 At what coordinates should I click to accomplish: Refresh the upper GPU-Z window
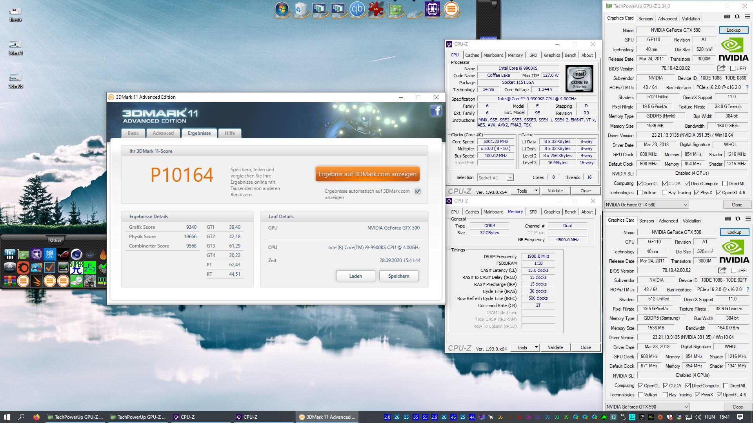[x=737, y=17]
